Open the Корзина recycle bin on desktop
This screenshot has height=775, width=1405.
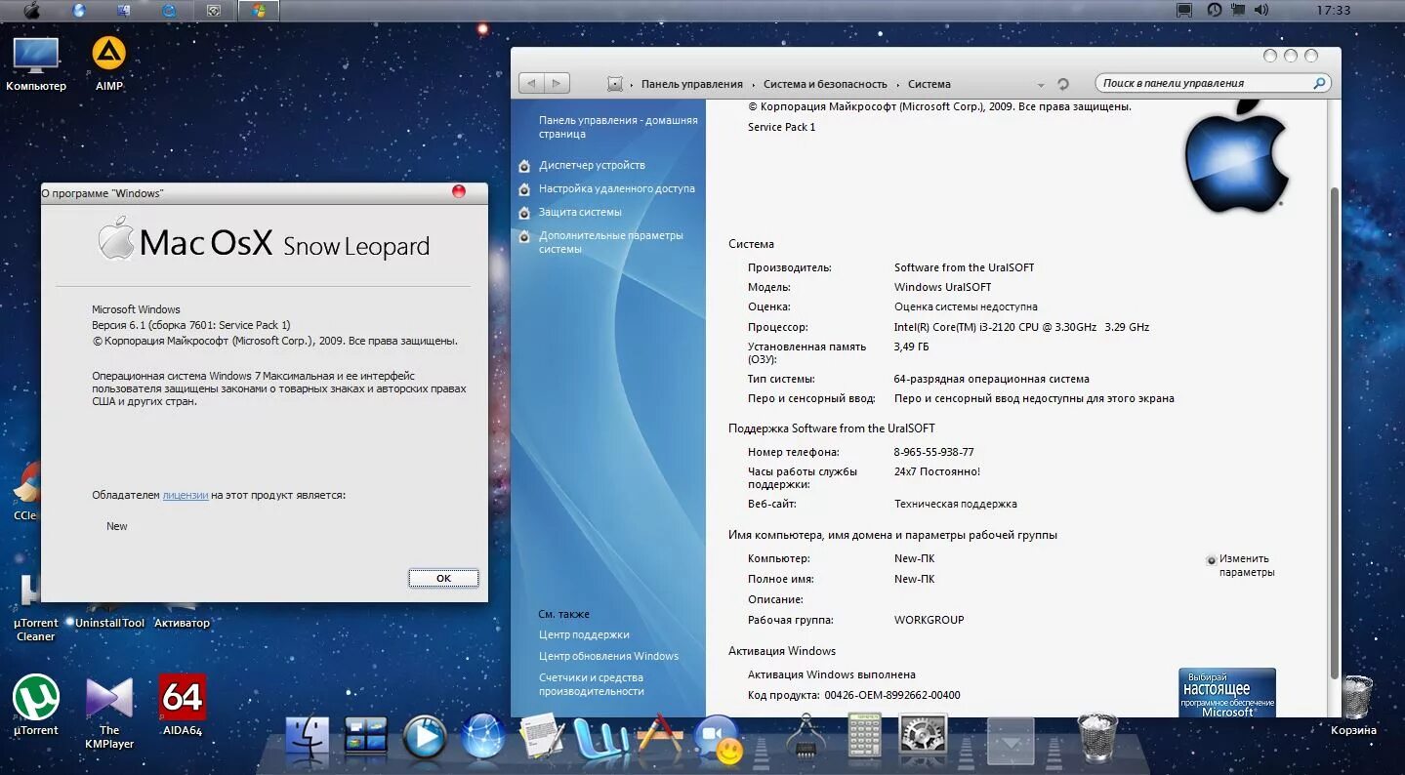[x=1355, y=705]
